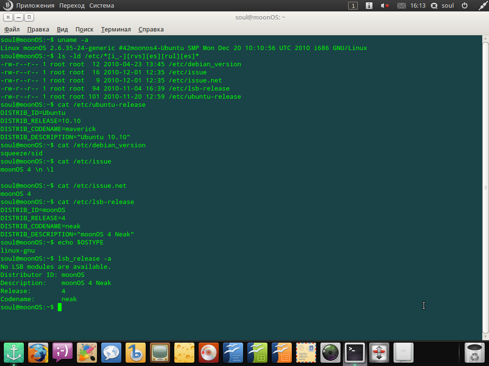
Task: Click the terminal prompt cursor block
Action: 60,307
